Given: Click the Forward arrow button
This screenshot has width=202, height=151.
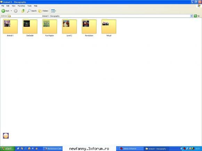Looking at the screenshot, I should [x=16, y=11].
